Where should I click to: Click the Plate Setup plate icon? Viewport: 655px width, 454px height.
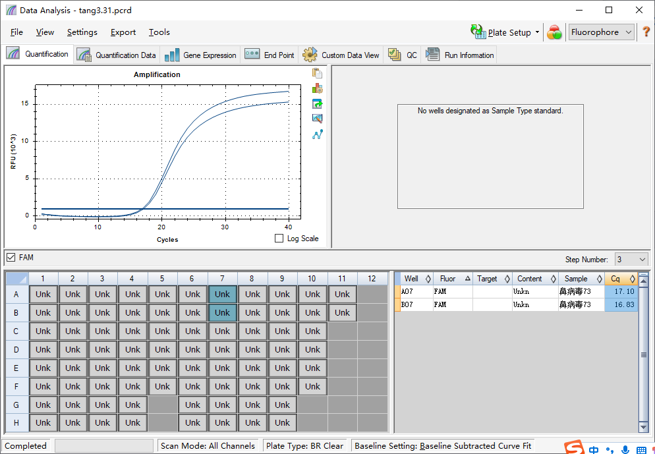click(x=478, y=32)
